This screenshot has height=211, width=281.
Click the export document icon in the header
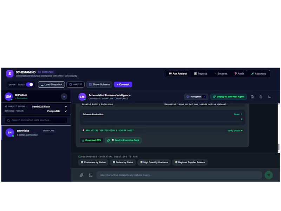(x=252, y=97)
